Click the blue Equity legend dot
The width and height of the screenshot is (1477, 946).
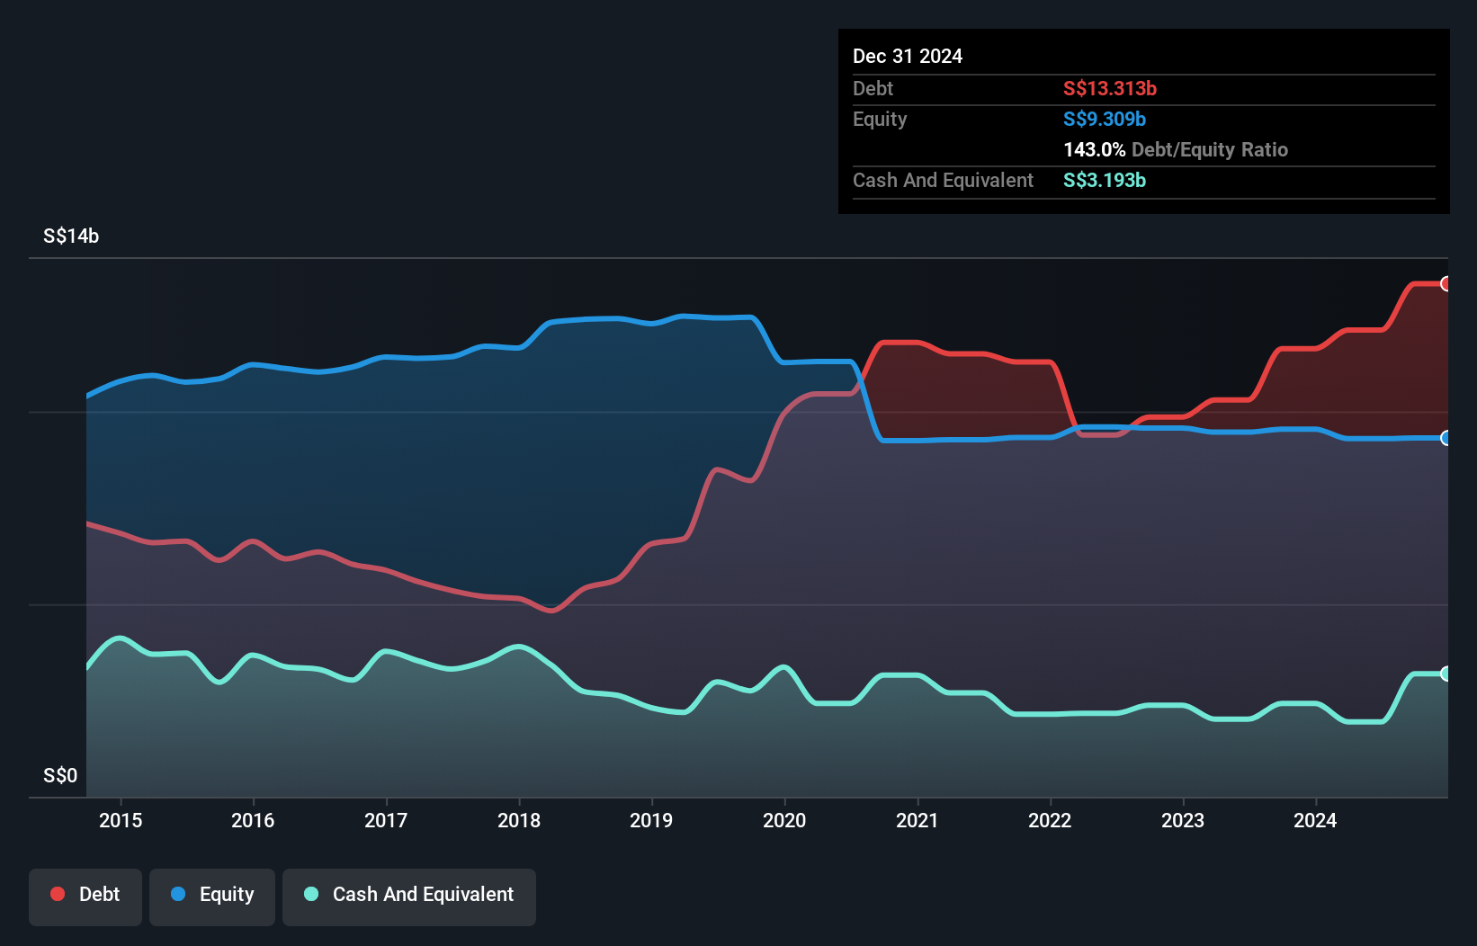(x=178, y=894)
